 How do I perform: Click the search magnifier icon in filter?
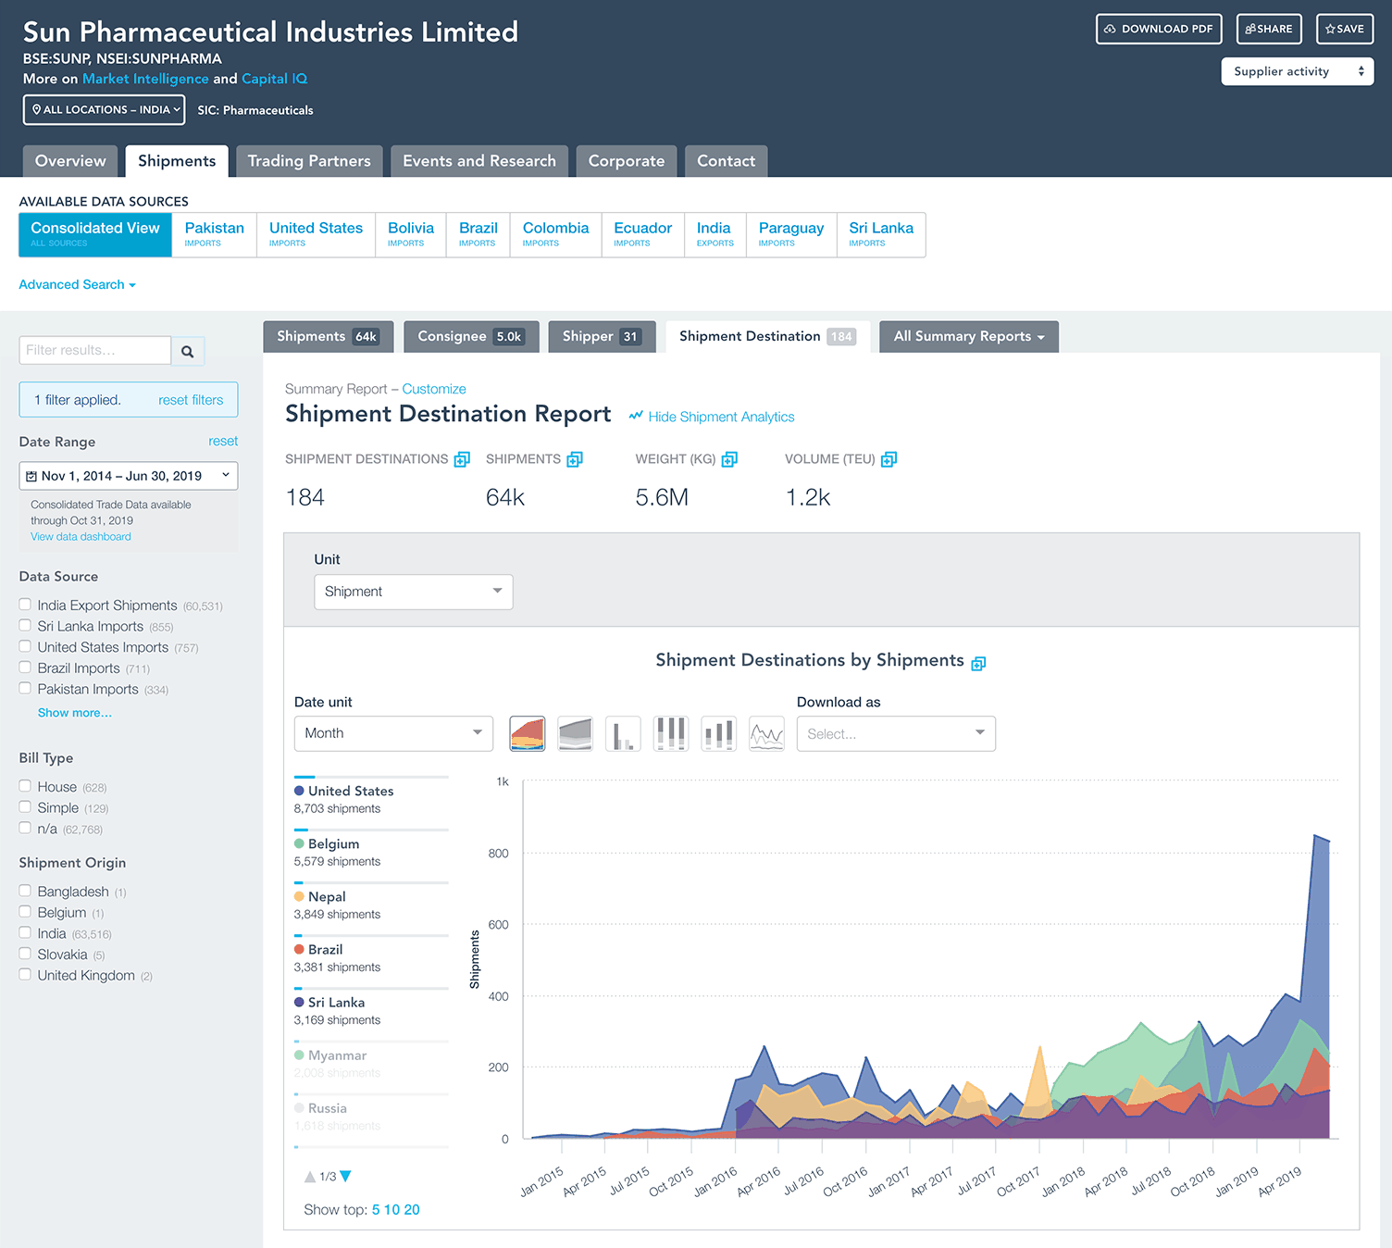188,351
